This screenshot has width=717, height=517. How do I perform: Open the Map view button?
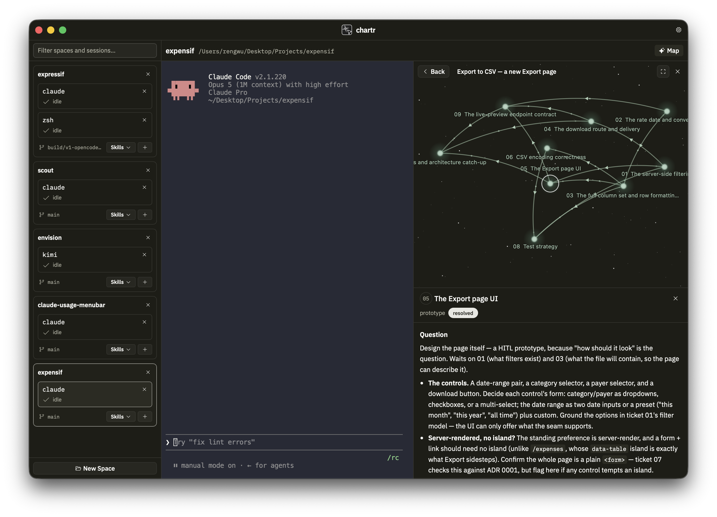click(x=669, y=51)
